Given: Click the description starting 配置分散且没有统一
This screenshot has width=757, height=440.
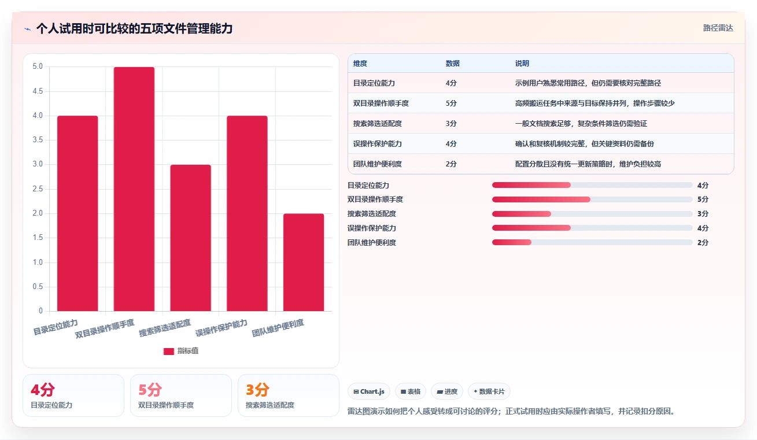Looking at the screenshot, I should (x=588, y=164).
